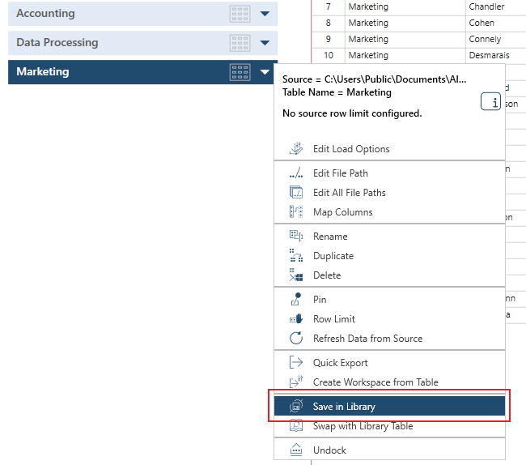This screenshot has width=526, height=465.
Task: Click the Edit File Path icon
Action: pyautogui.click(x=296, y=173)
